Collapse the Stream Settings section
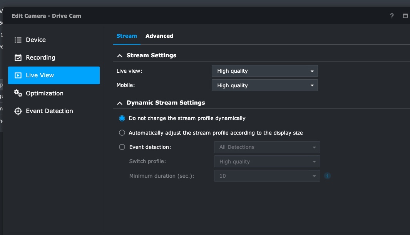Viewport: 410px width, 235px height. (x=120, y=56)
